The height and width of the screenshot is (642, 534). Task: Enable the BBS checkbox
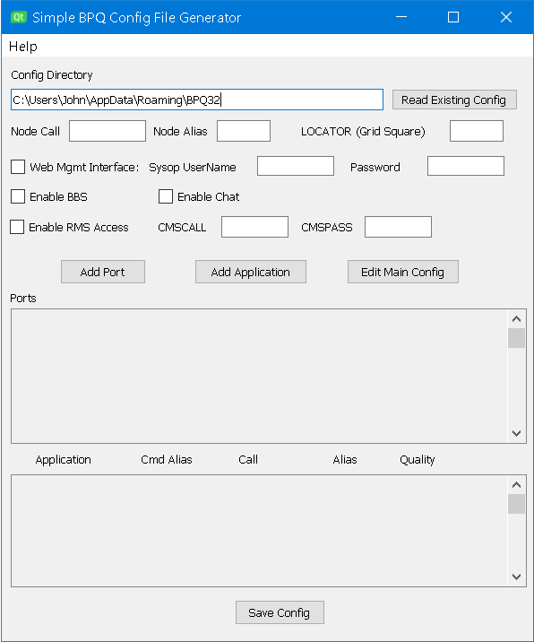[18, 196]
